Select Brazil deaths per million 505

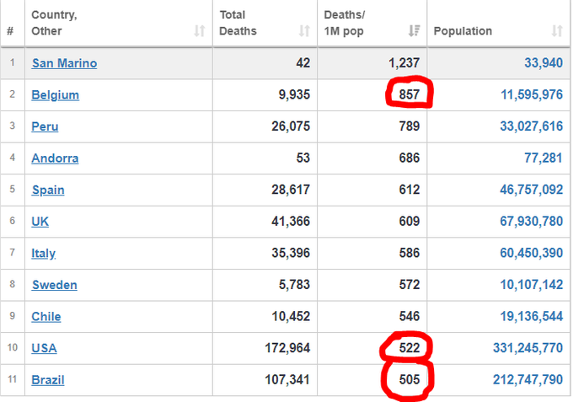[410, 380]
